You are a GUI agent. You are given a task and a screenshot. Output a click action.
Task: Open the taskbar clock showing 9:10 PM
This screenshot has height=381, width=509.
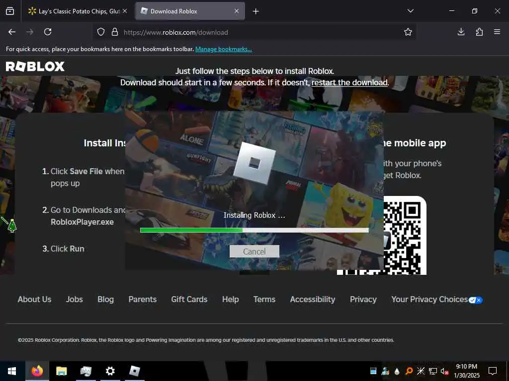467,371
